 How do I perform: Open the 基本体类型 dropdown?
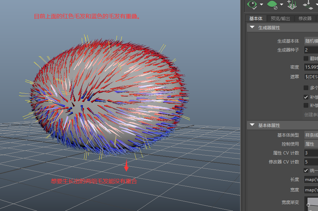pos(311,135)
